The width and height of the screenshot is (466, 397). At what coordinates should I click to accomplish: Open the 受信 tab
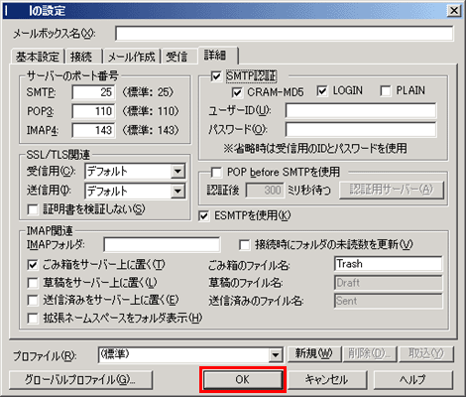click(177, 57)
